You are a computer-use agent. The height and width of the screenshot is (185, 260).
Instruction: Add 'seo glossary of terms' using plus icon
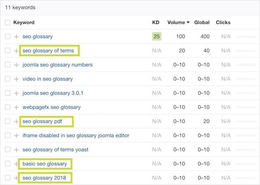point(17,51)
